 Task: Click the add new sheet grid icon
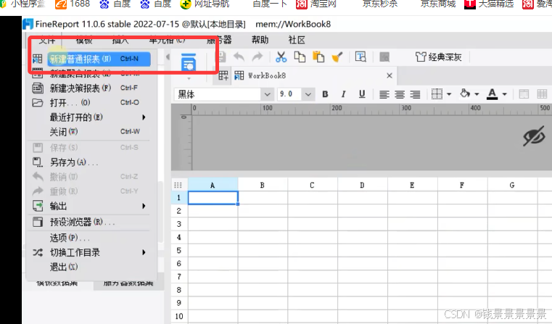pos(223,75)
